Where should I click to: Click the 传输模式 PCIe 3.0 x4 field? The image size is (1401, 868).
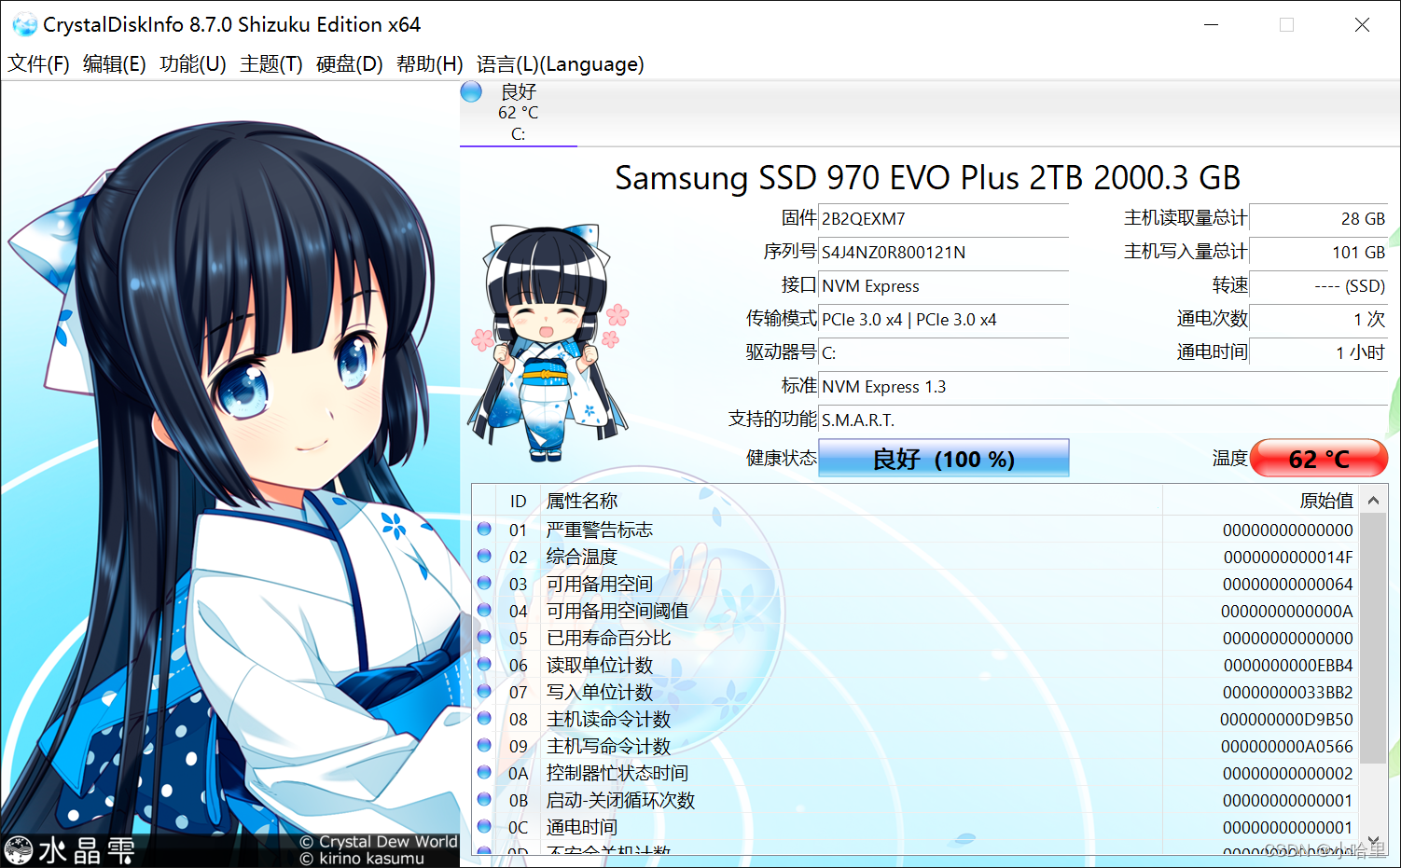943,320
